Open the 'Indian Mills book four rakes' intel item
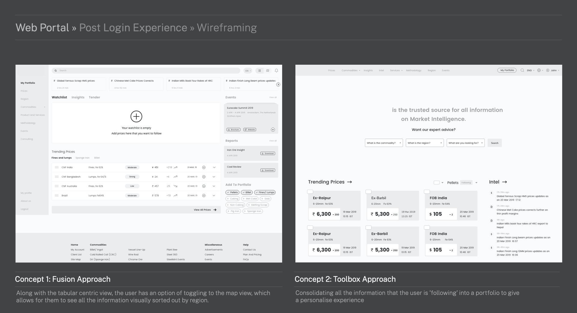 (522, 225)
